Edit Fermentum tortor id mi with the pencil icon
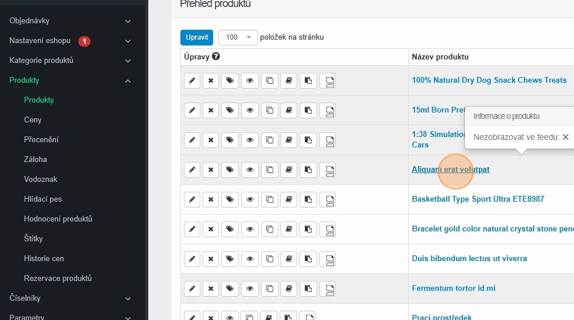This screenshot has height=320, width=574. point(192,289)
